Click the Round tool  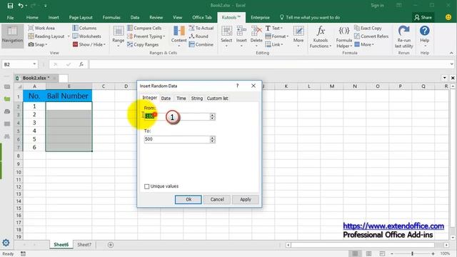coord(199,36)
